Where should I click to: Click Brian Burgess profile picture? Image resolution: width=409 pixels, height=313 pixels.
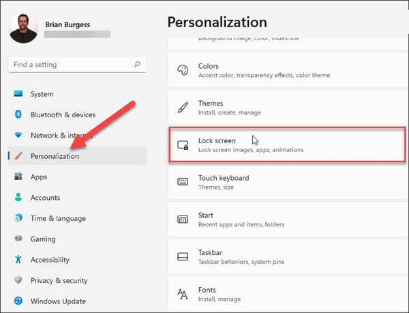click(24, 28)
